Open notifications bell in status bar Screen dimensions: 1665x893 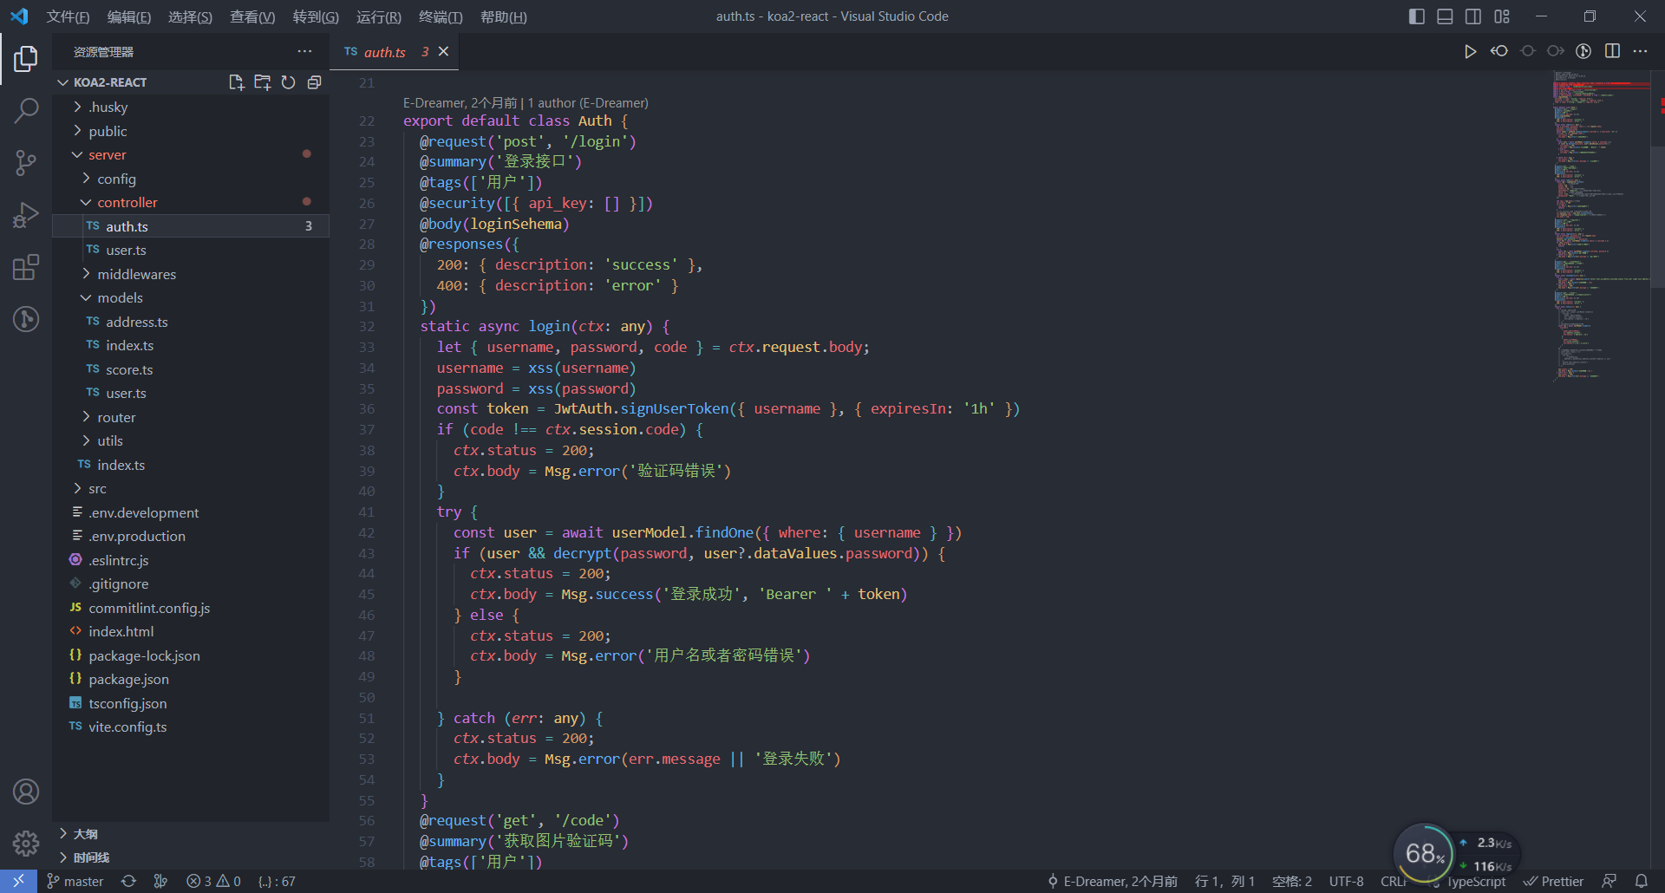tap(1642, 881)
